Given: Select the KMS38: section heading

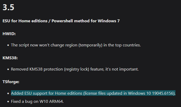Looking at the screenshot, I should click(x=10, y=58).
